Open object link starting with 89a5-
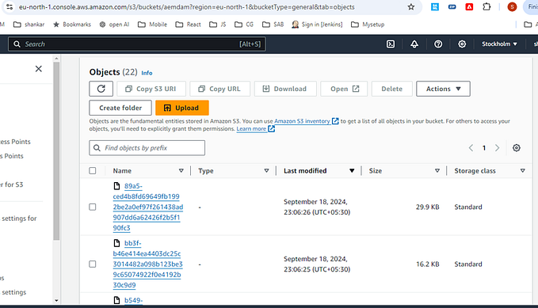This screenshot has width=538, height=308. [x=148, y=207]
